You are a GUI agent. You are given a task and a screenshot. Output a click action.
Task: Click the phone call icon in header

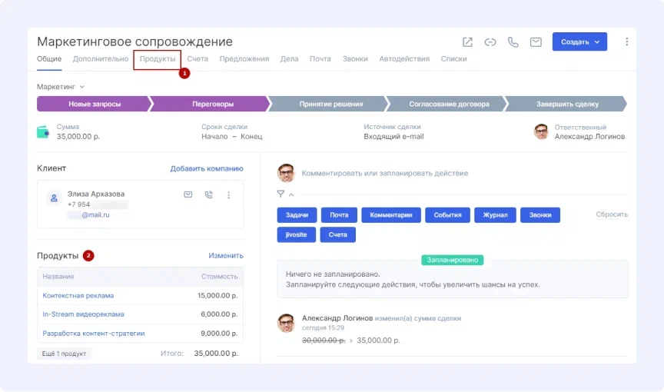[513, 42]
